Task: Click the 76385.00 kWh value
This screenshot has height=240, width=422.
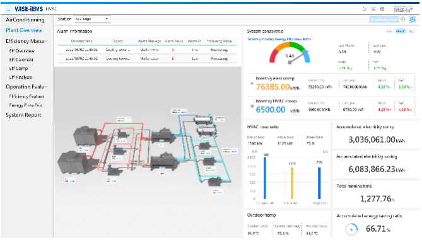Action: point(277,87)
